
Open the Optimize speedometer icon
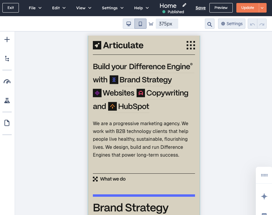[x=7, y=81]
